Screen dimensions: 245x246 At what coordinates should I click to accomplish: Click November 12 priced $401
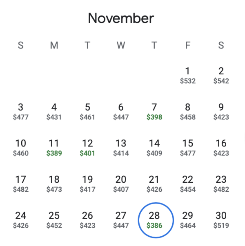pos(87,148)
